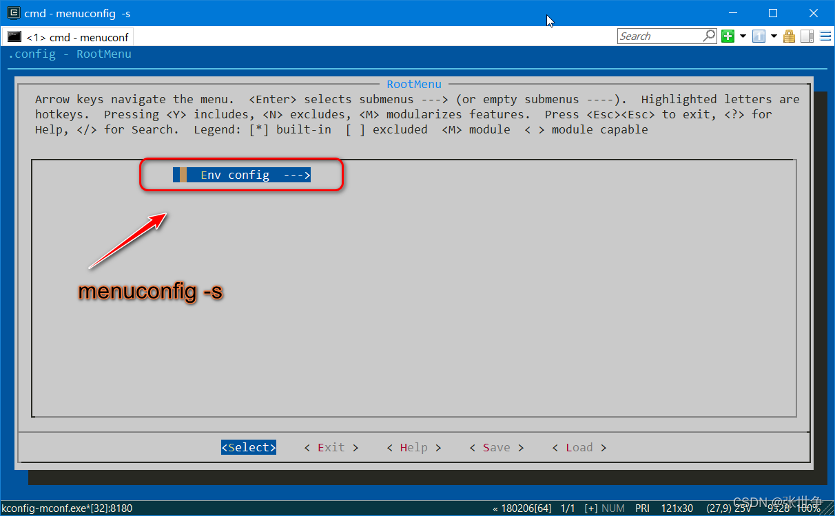Click the numbered console "1" icon
835x516 pixels.
[759, 36]
